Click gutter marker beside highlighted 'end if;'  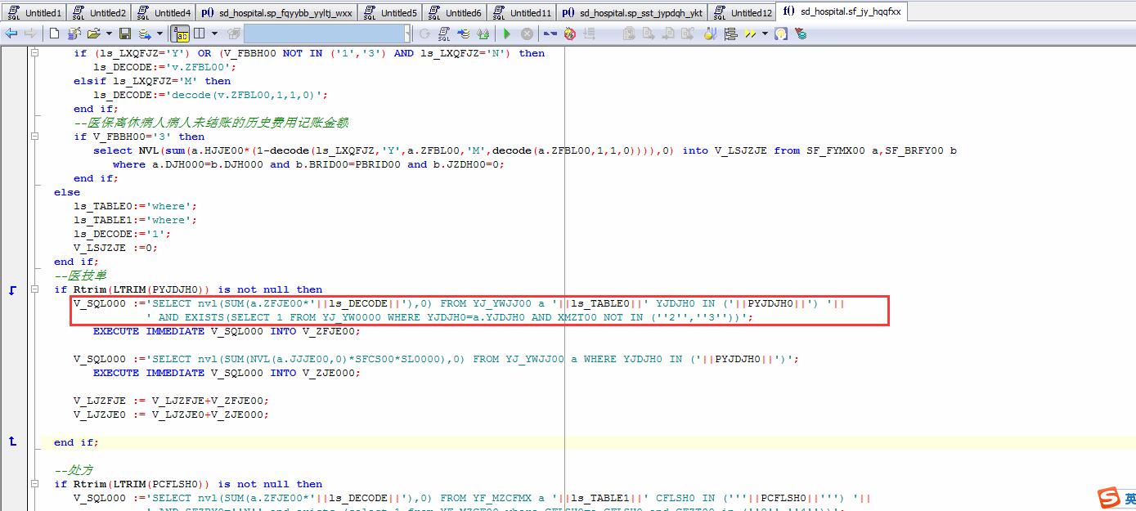click(12, 442)
